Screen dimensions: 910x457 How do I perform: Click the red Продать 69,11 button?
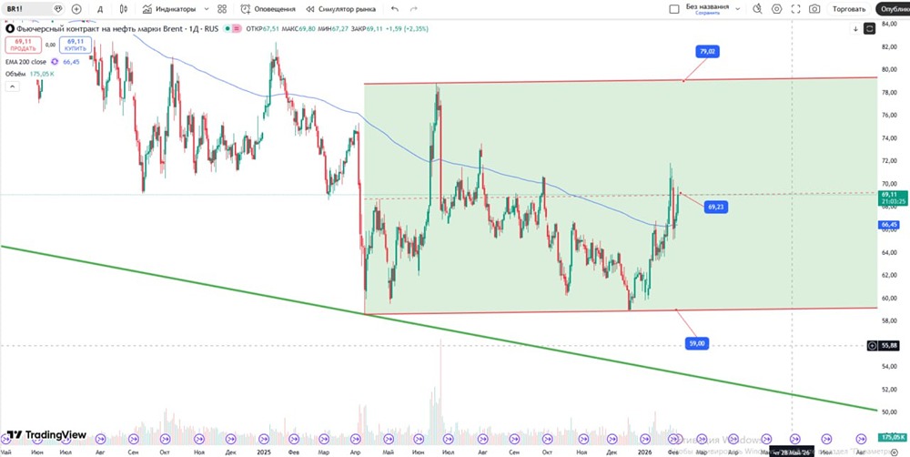pos(24,45)
